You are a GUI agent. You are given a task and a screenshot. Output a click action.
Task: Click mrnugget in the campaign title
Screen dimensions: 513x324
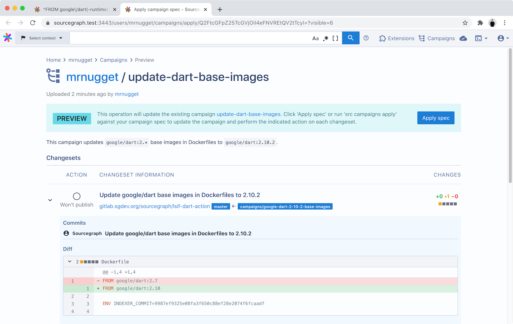[x=92, y=77]
